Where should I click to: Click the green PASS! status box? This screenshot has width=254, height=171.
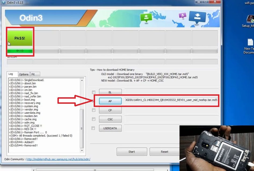tap(20, 38)
